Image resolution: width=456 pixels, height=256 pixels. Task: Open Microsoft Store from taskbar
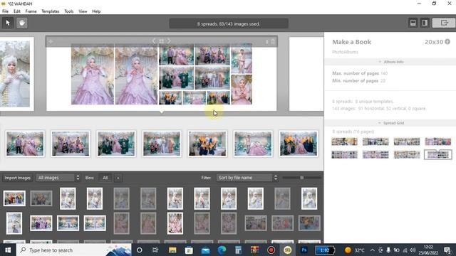click(x=189, y=250)
